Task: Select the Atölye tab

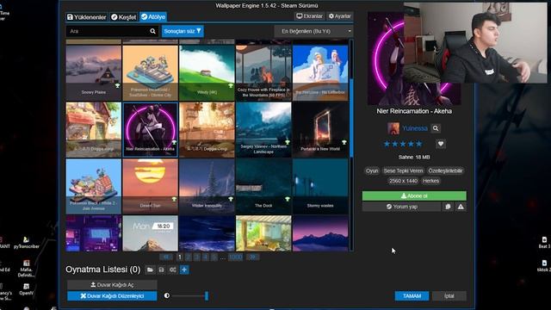Action: click(153, 17)
